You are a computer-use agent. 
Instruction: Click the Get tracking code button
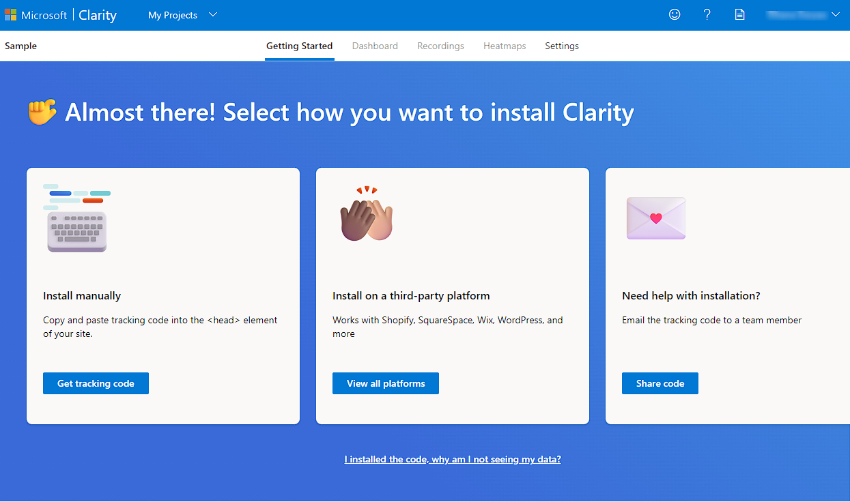point(96,383)
